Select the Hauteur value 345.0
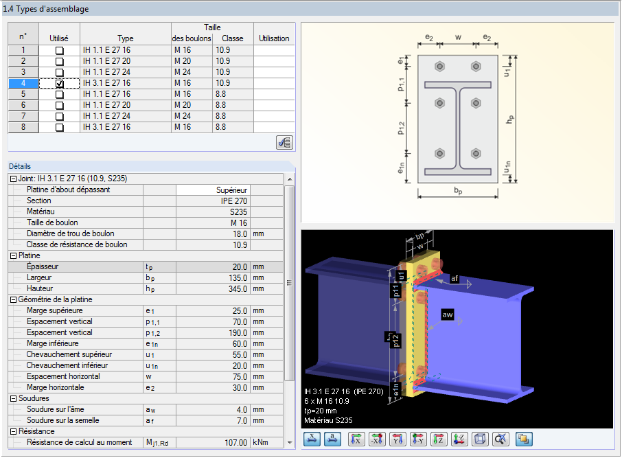This screenshot has height=458, width=622. (213, 289)
